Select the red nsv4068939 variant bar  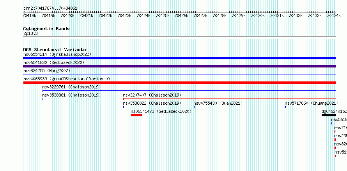(179, 83)
